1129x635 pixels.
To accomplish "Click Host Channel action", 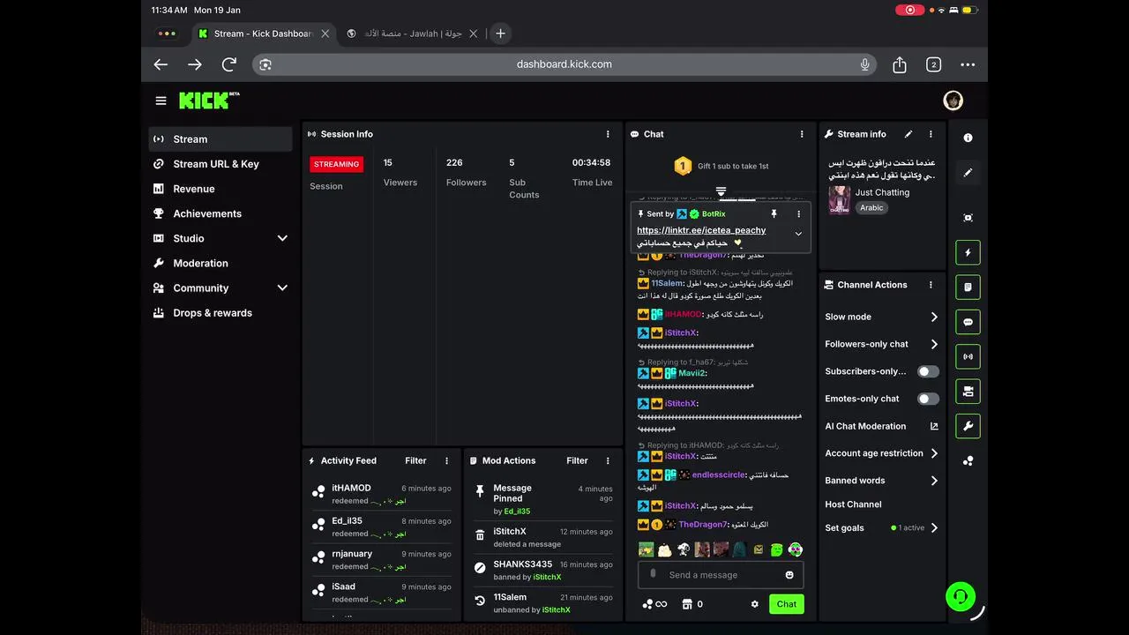I will pyautogui.click(x=853, y=504).
